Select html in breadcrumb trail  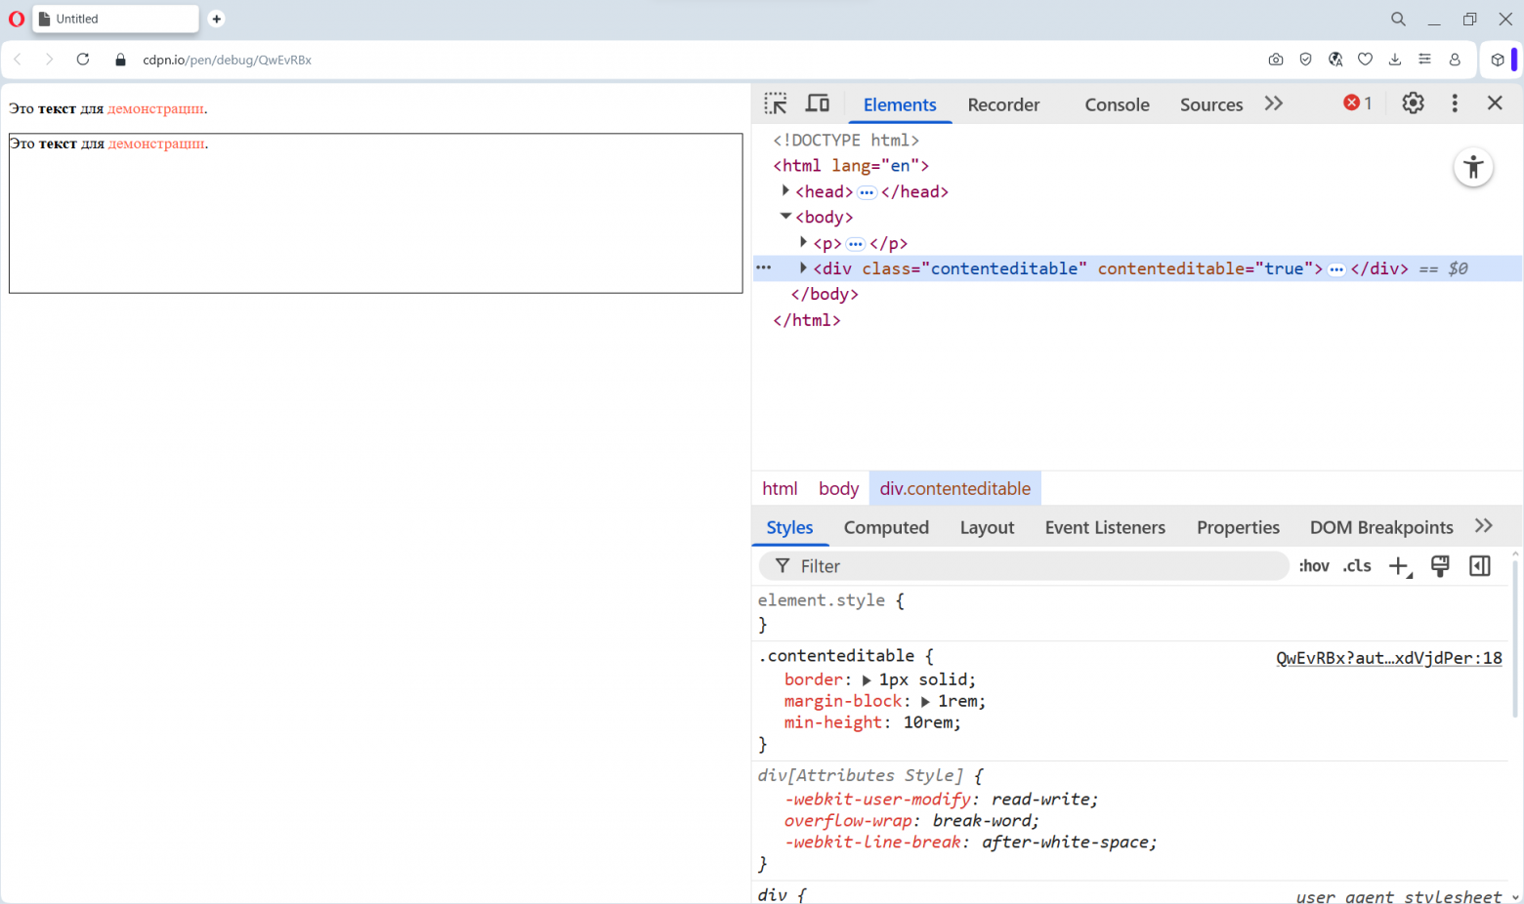click(780, 488)
